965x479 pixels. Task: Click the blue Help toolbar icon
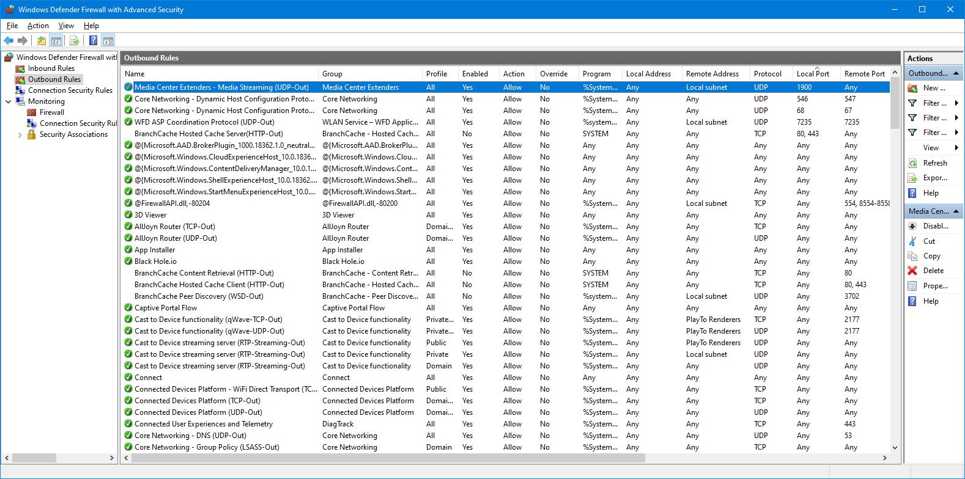pyautogui.click(x=93, y=41)
